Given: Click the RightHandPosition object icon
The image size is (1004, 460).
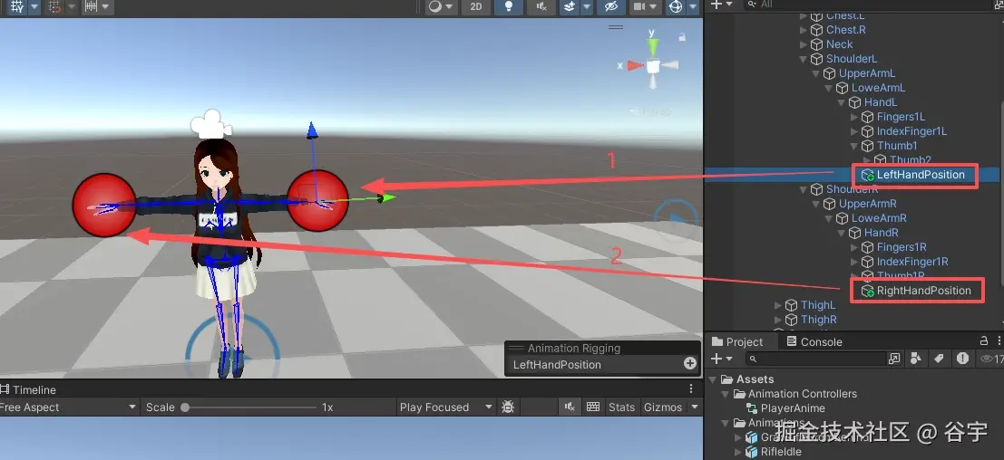Looking at the screenshot, I should tap(868, 292).
